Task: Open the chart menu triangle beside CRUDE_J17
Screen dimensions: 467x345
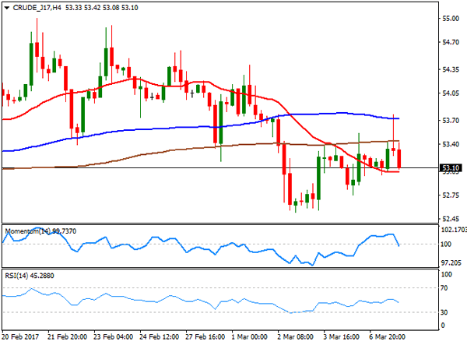Action: 7,8
